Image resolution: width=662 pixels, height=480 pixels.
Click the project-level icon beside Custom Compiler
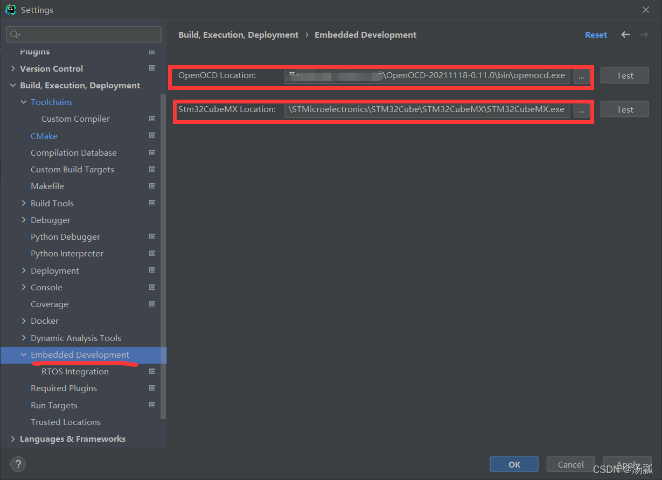pos(152,119)
